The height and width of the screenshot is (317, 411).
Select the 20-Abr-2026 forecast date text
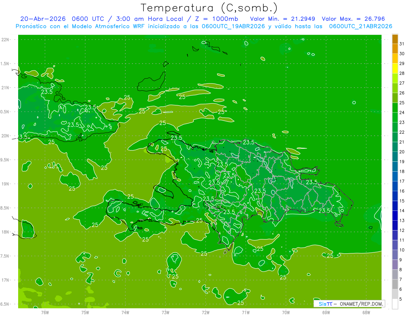pyautogui.click(x=41, y=19)
